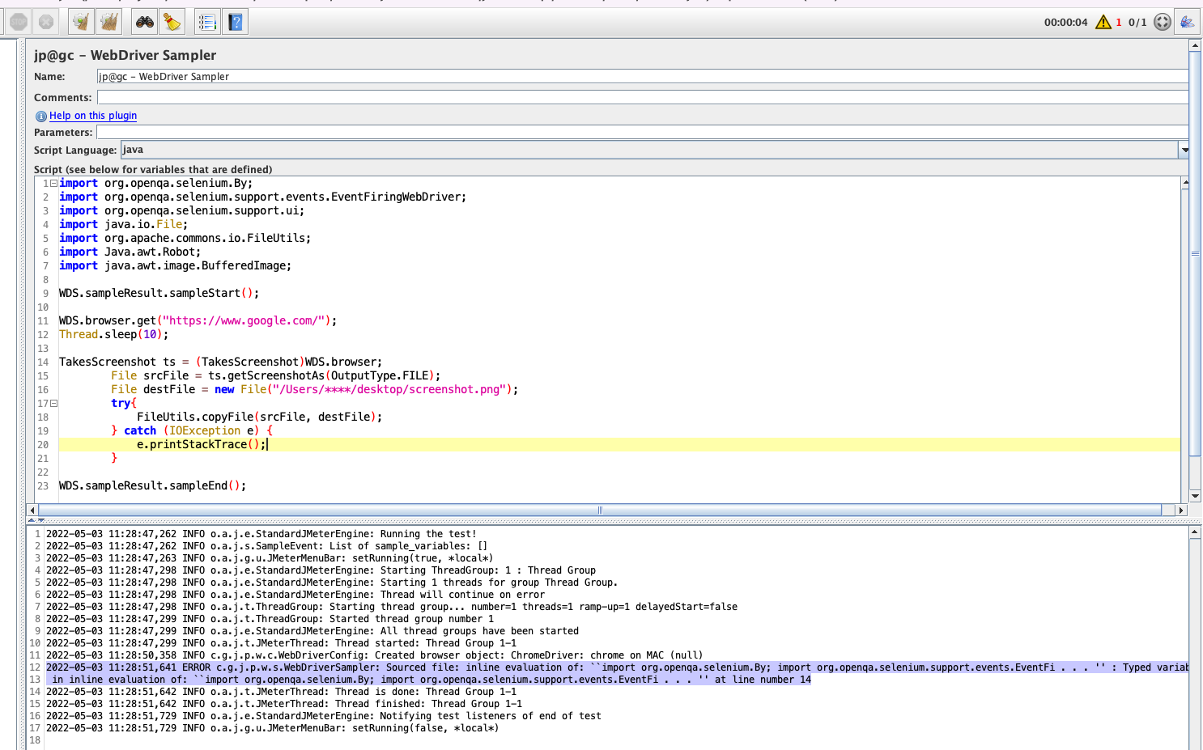The height and width of the screenshot is (750, 1203).
Task: Click the log panel scroll-up arrow
Action: [1195, 532]
